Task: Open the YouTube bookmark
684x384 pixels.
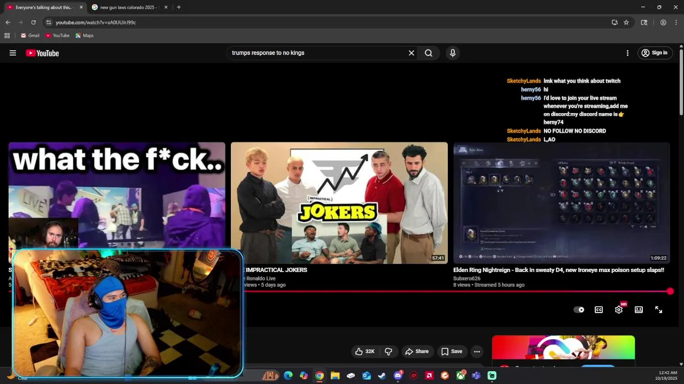Action: pos(57,36)
